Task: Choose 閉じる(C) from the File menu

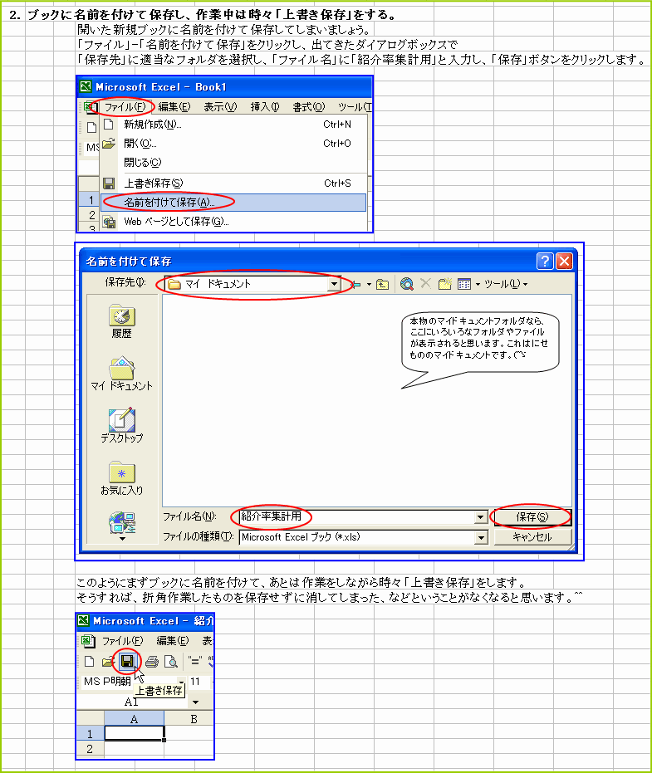Action: point(233,162)
